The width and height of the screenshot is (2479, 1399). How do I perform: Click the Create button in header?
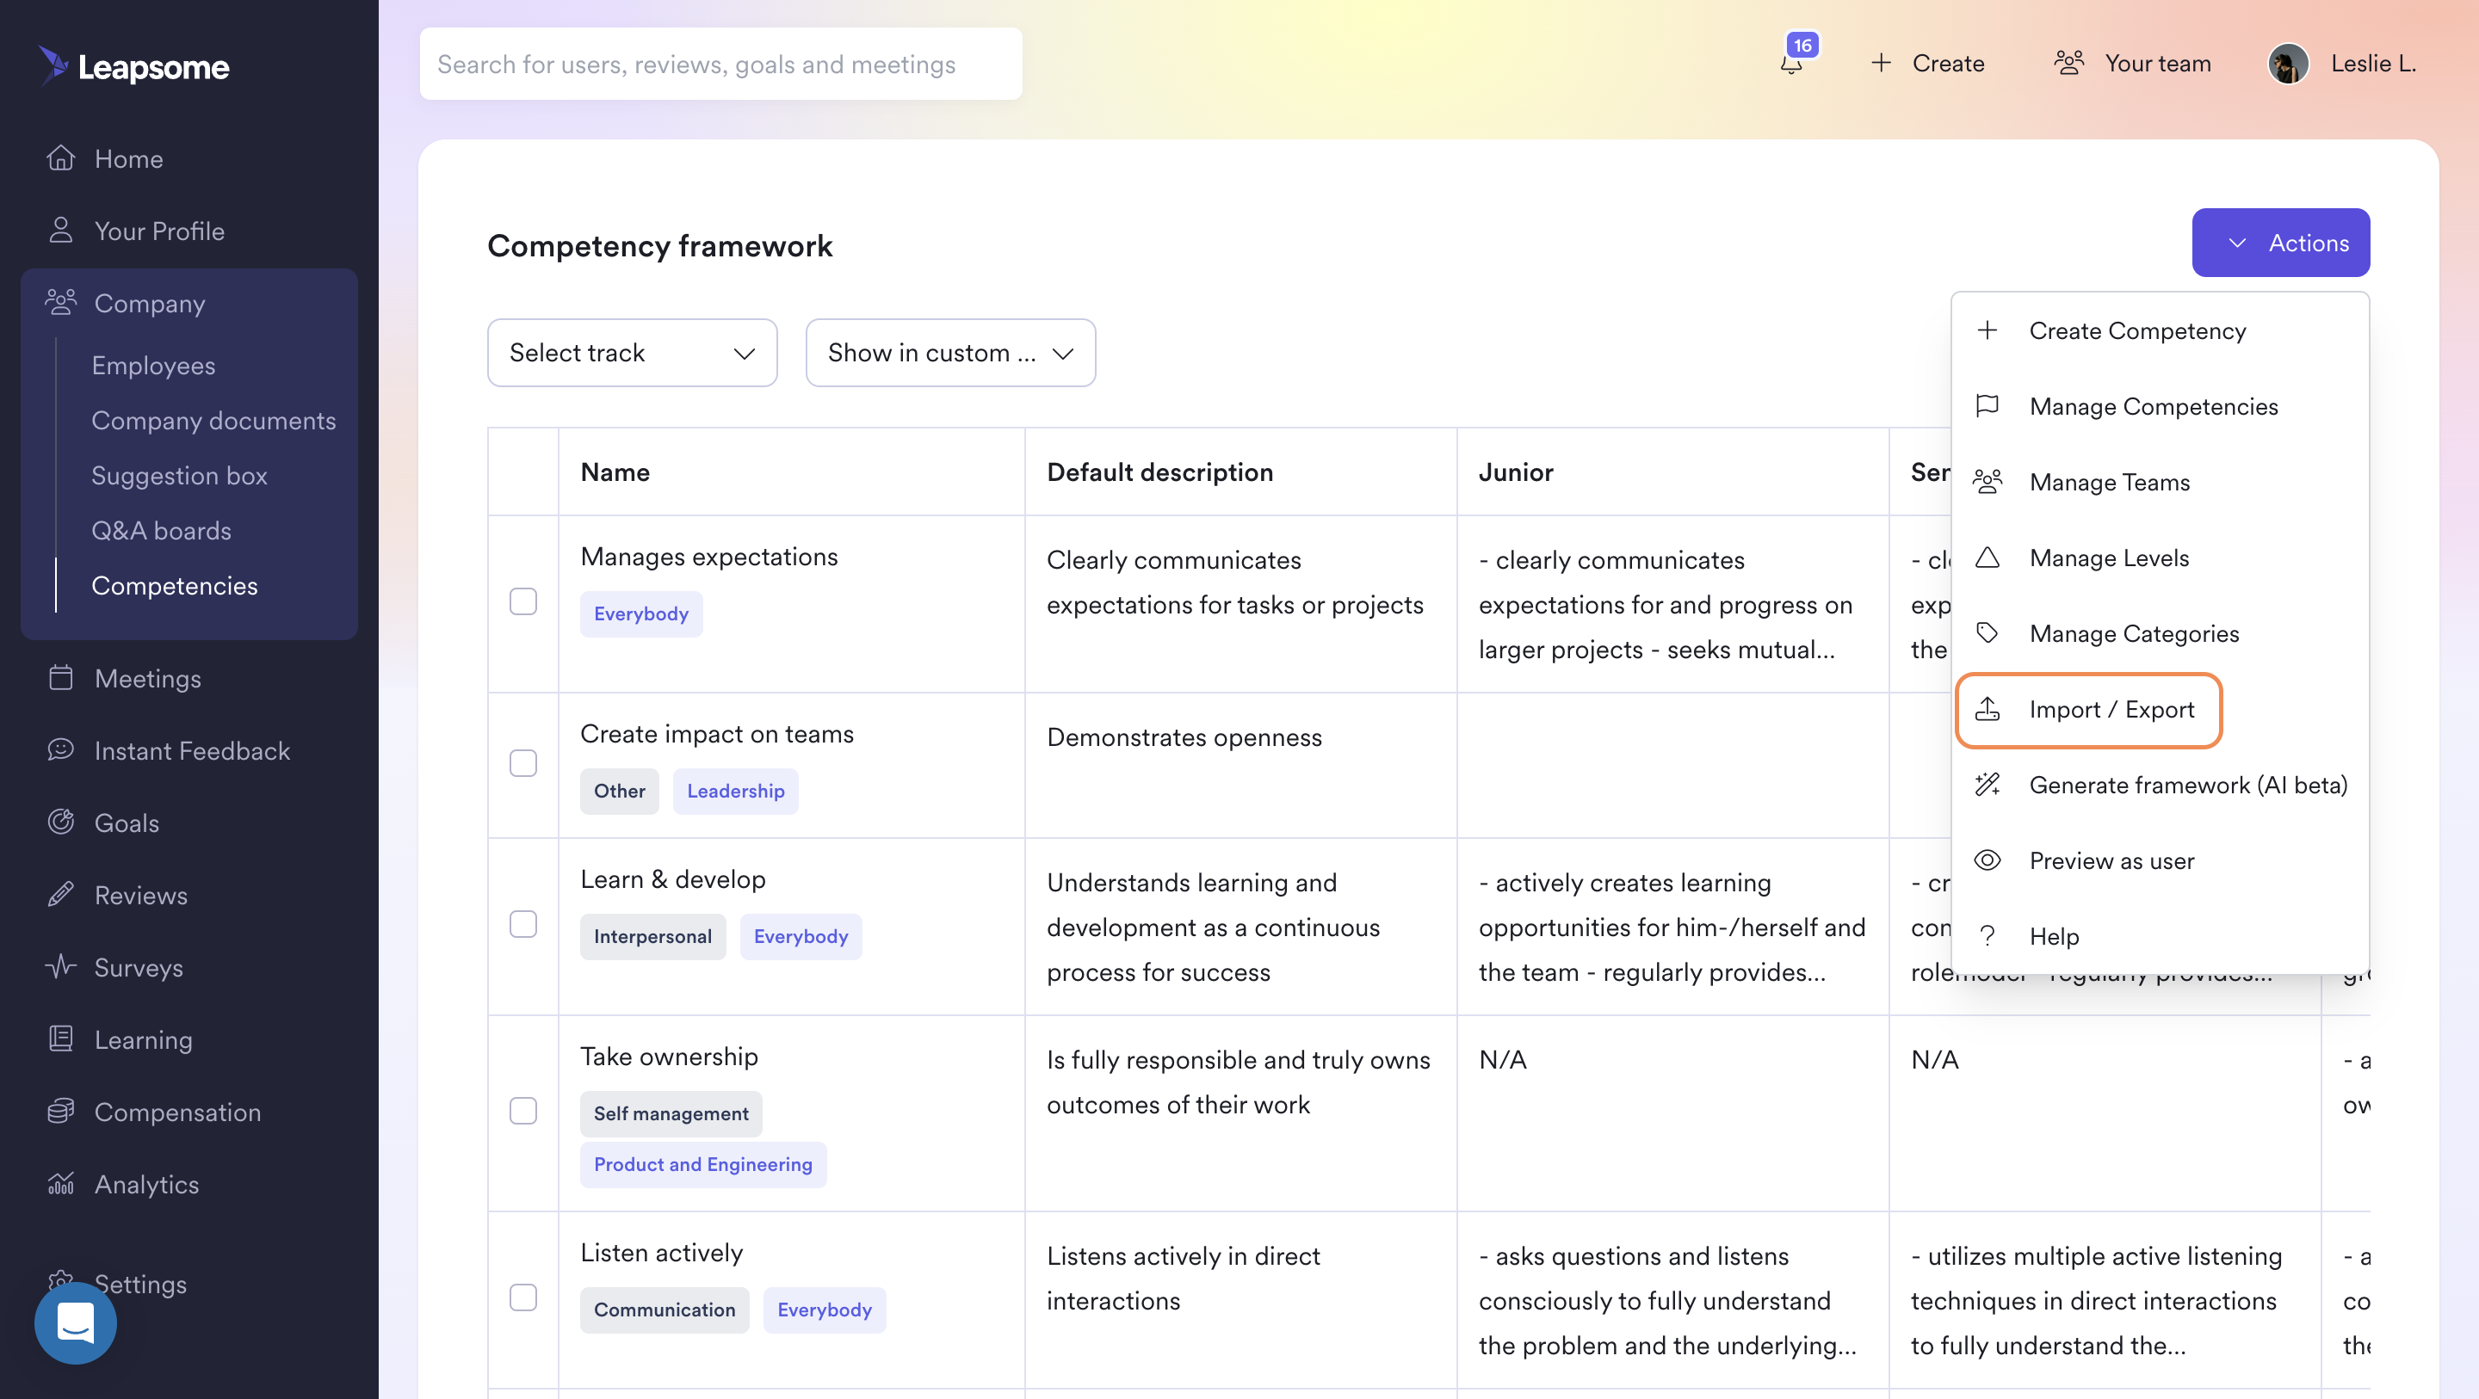1927,64
